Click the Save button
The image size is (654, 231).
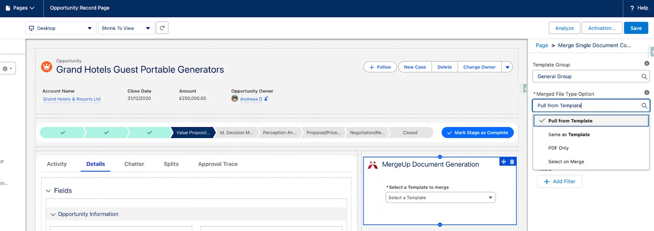point(636,28)
